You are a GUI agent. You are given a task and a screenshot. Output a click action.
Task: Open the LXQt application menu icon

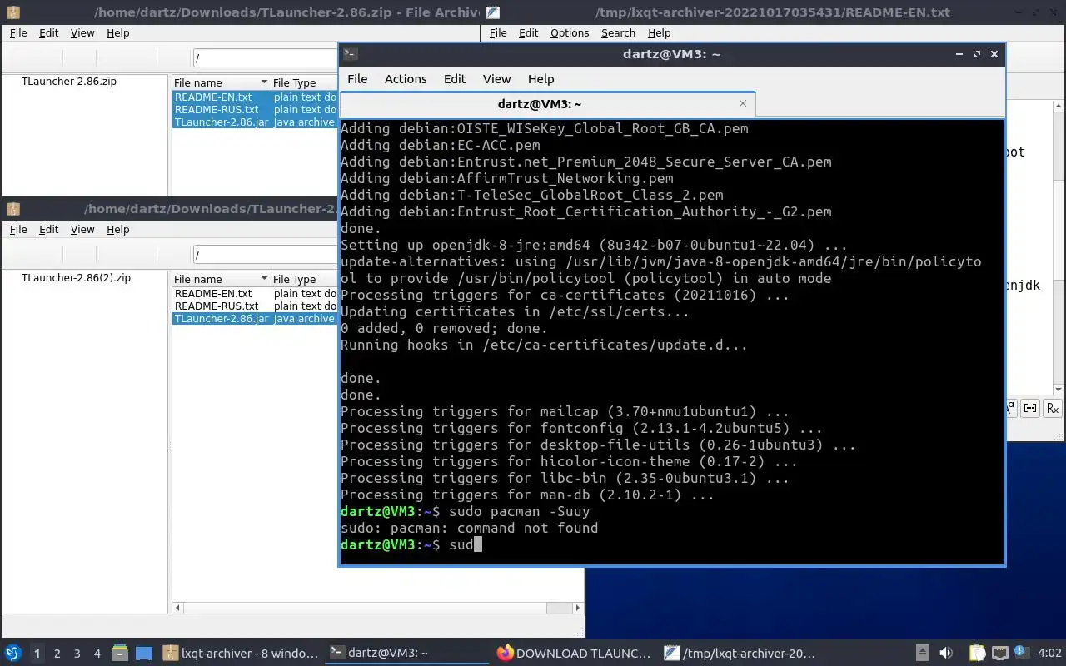(x=12, y=653)
